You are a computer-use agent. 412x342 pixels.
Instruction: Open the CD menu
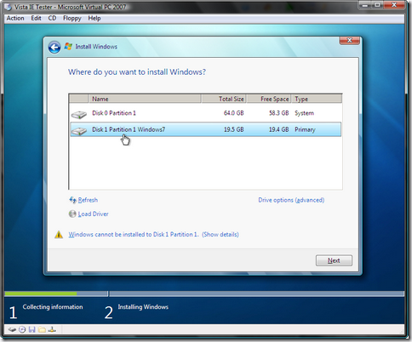52,18
